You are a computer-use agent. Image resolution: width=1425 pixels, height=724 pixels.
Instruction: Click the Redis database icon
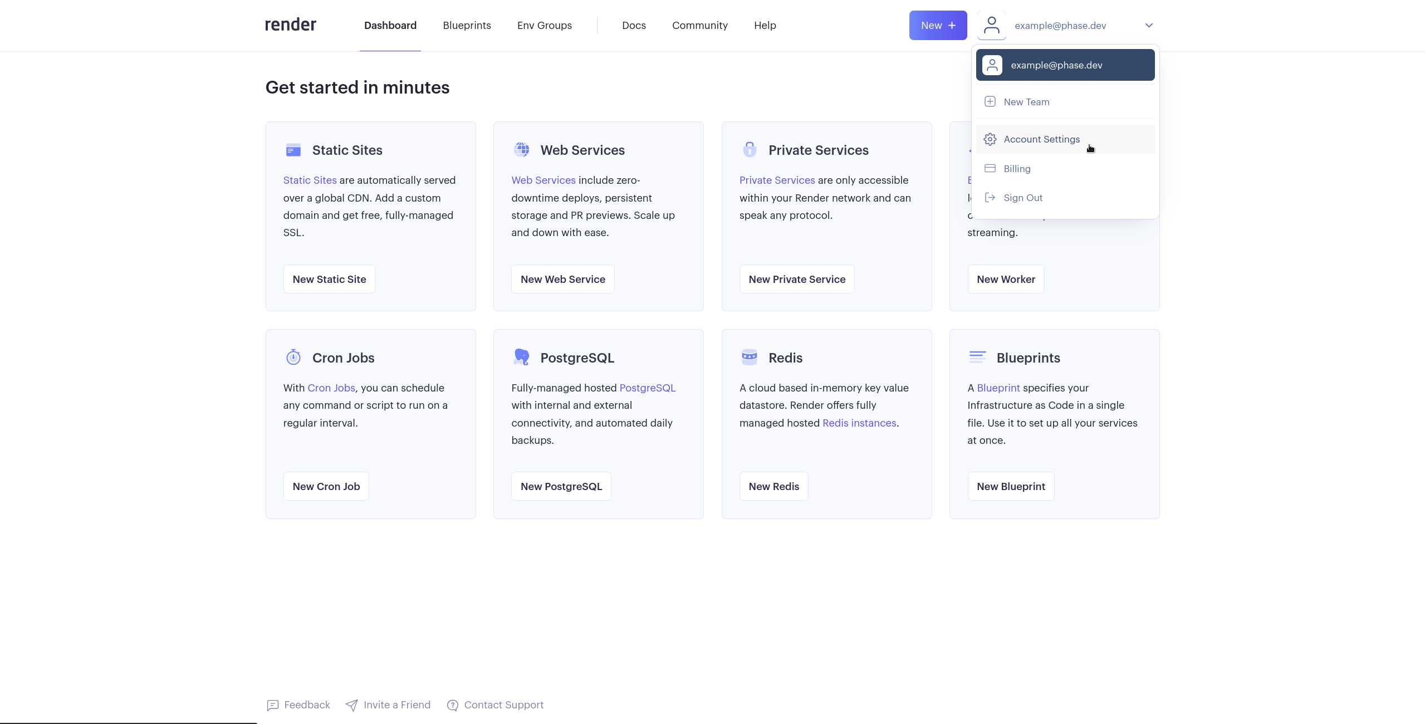(x=749, y=357)
